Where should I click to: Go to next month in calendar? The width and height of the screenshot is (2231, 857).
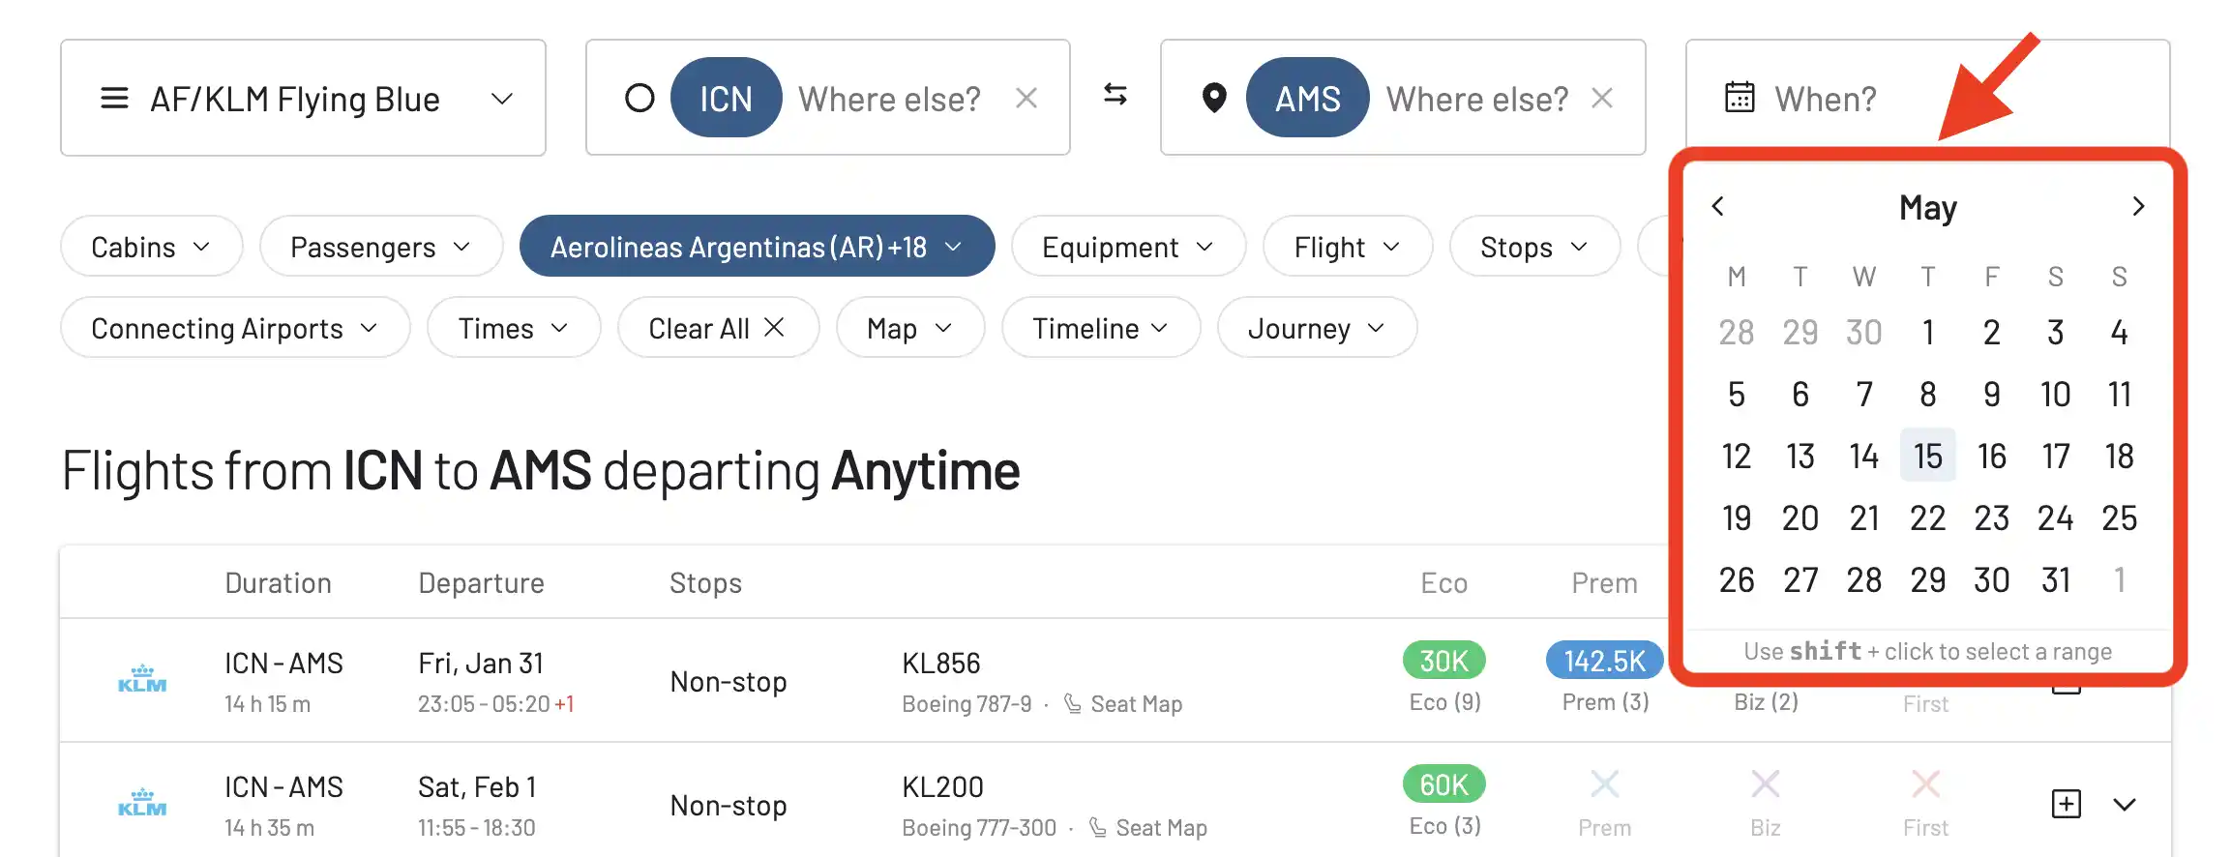(x=2138, y=206)
